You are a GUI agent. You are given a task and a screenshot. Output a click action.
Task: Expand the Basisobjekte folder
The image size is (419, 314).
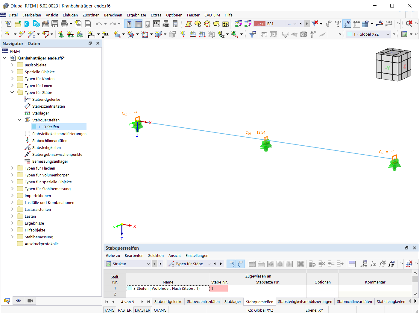tap(12, 65)
